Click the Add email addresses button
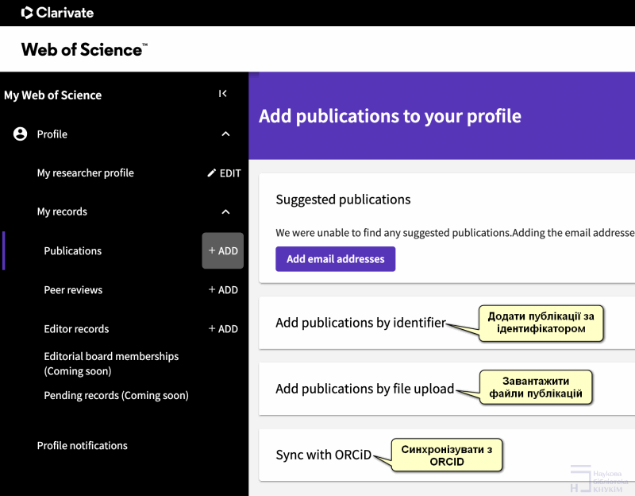The width and height of the screenshot is (635, 496). pyautogui.click(x=335, y=259)
